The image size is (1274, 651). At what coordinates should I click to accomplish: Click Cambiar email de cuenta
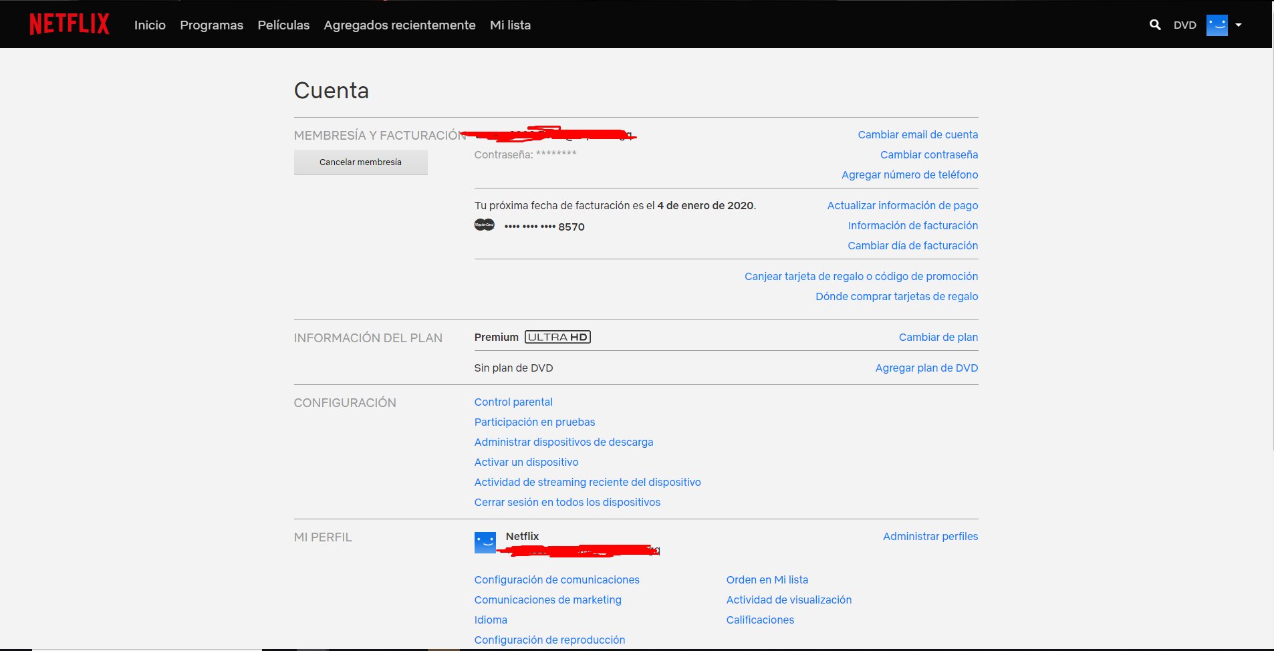[918, 134]
